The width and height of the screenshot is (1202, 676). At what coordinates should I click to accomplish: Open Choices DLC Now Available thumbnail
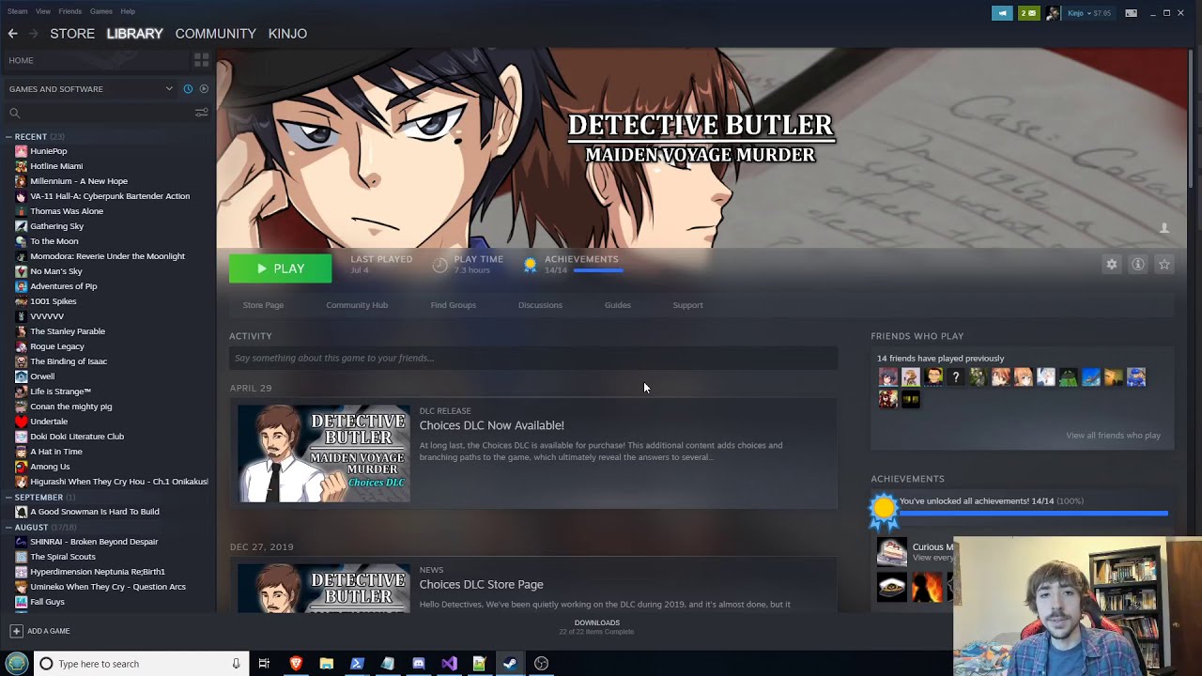click(x=324, y=453)
